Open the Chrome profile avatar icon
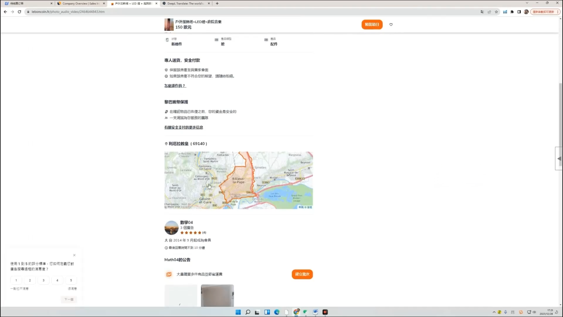Viewport: 563px width, 317px height. (x=526, y=11)
